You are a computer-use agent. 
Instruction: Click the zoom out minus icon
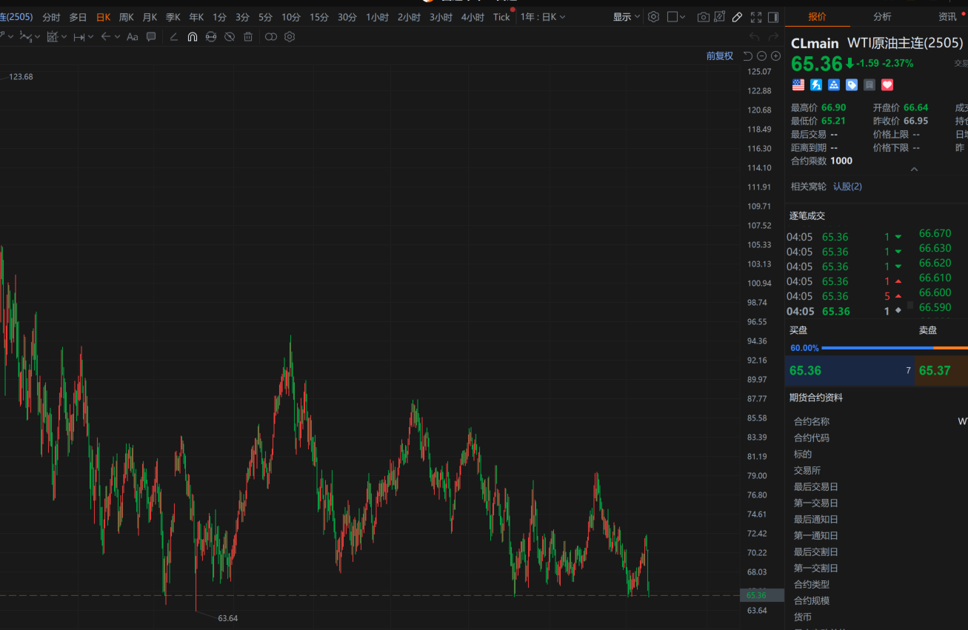coord(762,56)
